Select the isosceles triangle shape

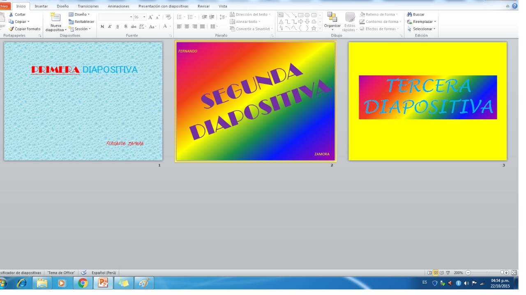281,22
